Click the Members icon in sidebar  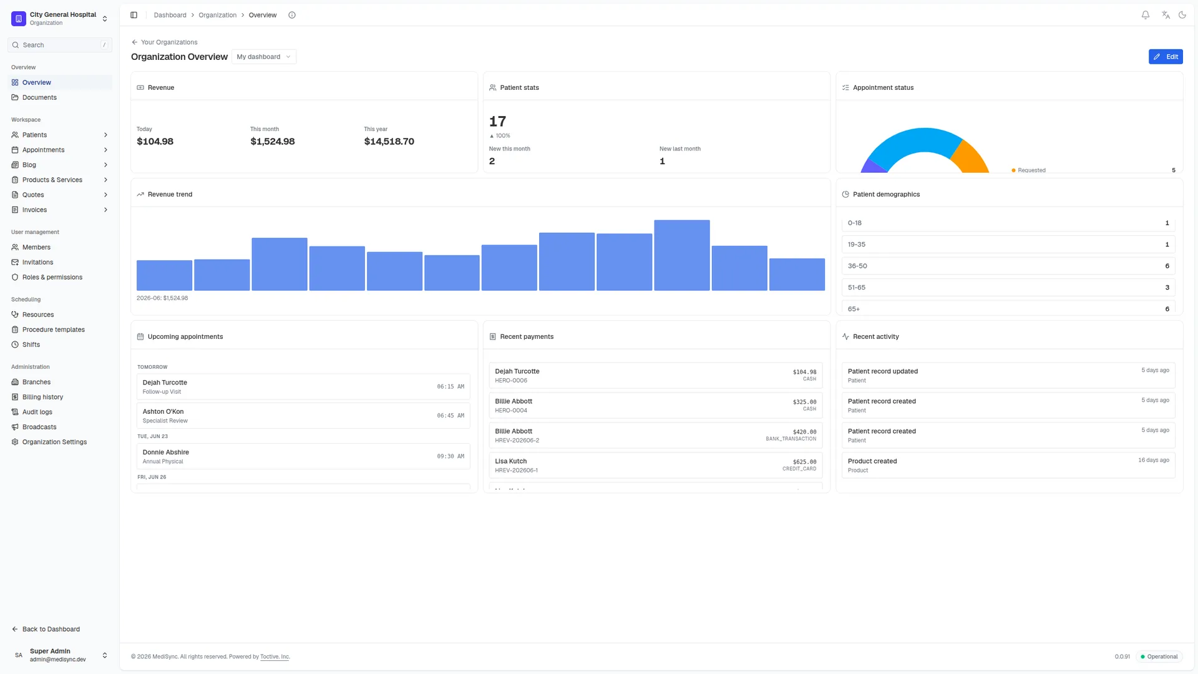pyautogui.click(x=15, y=247)
